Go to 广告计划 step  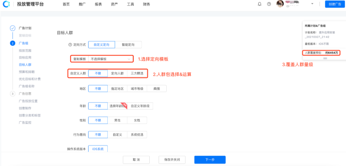click(25, 28)
